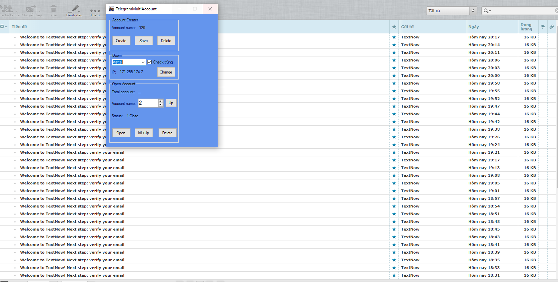Click the Account Creater name value 120
The width and height of the screenshot is (558, 282).
click(142, 28)
